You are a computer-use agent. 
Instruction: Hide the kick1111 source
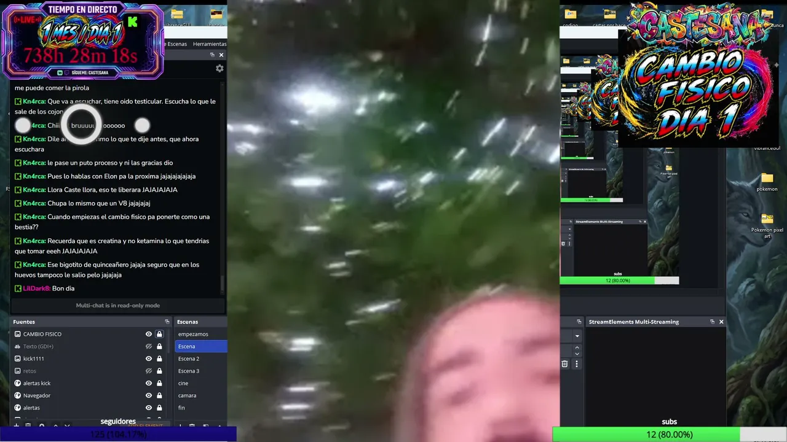coord(148,359)
